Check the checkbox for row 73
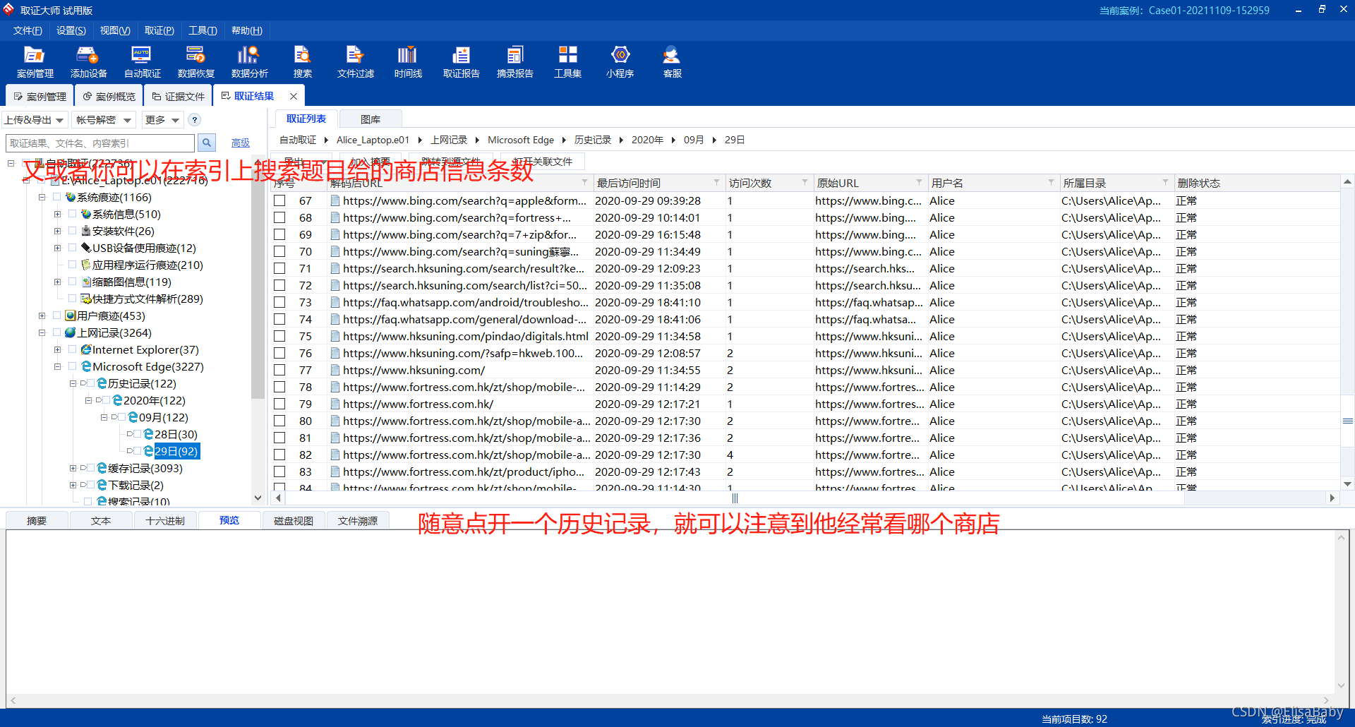 279,302
